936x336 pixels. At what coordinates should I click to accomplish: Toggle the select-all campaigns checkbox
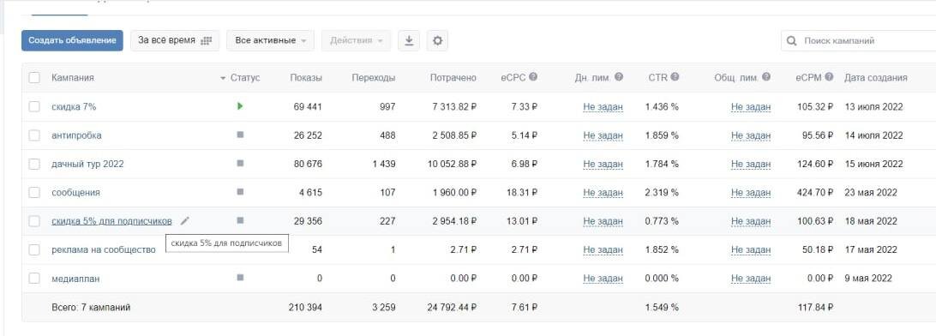click(34, 78)
